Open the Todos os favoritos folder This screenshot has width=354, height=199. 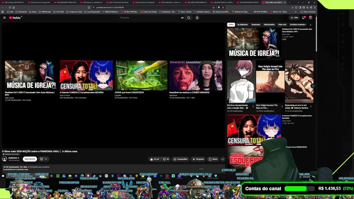click(308, 12)
